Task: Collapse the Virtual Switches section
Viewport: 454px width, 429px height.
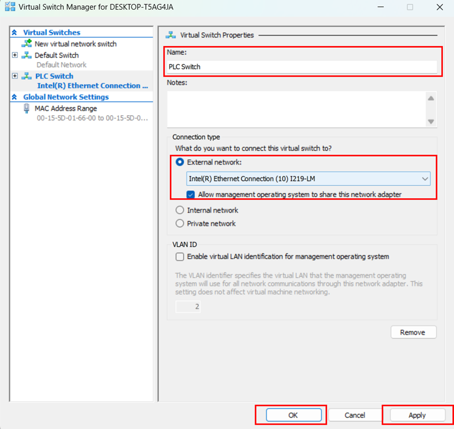Action: point(13,32)
